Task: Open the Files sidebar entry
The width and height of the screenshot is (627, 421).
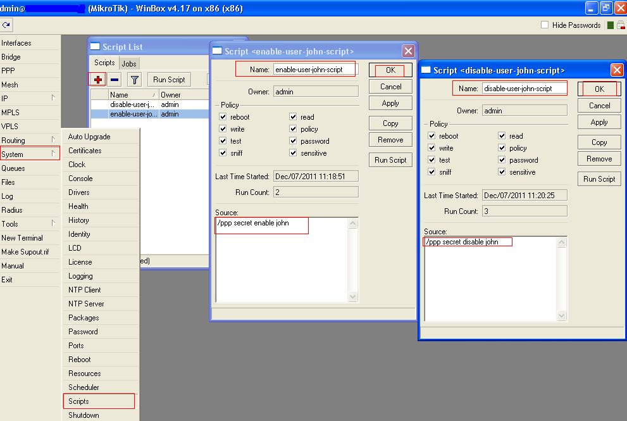Action: (x=30, y=182)
